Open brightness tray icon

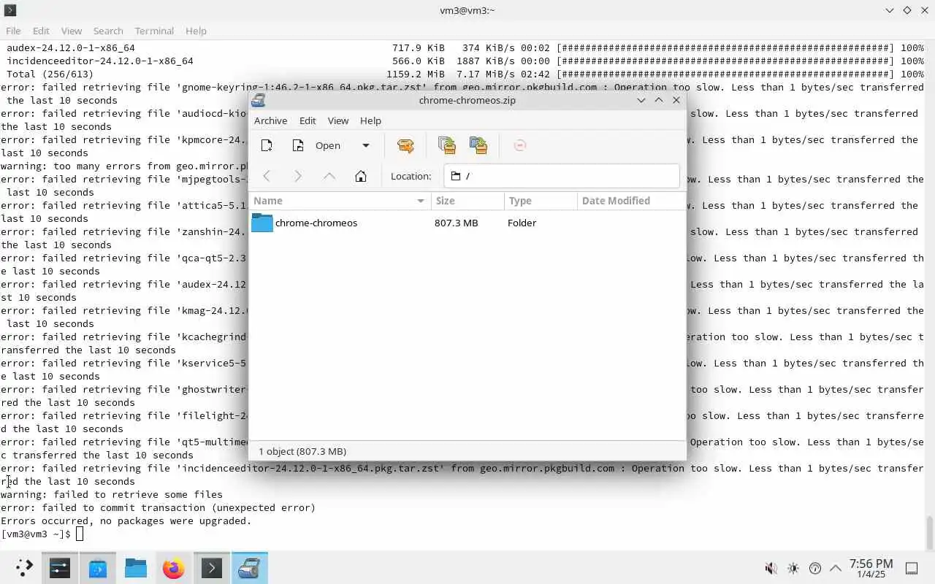pos(793,568)
